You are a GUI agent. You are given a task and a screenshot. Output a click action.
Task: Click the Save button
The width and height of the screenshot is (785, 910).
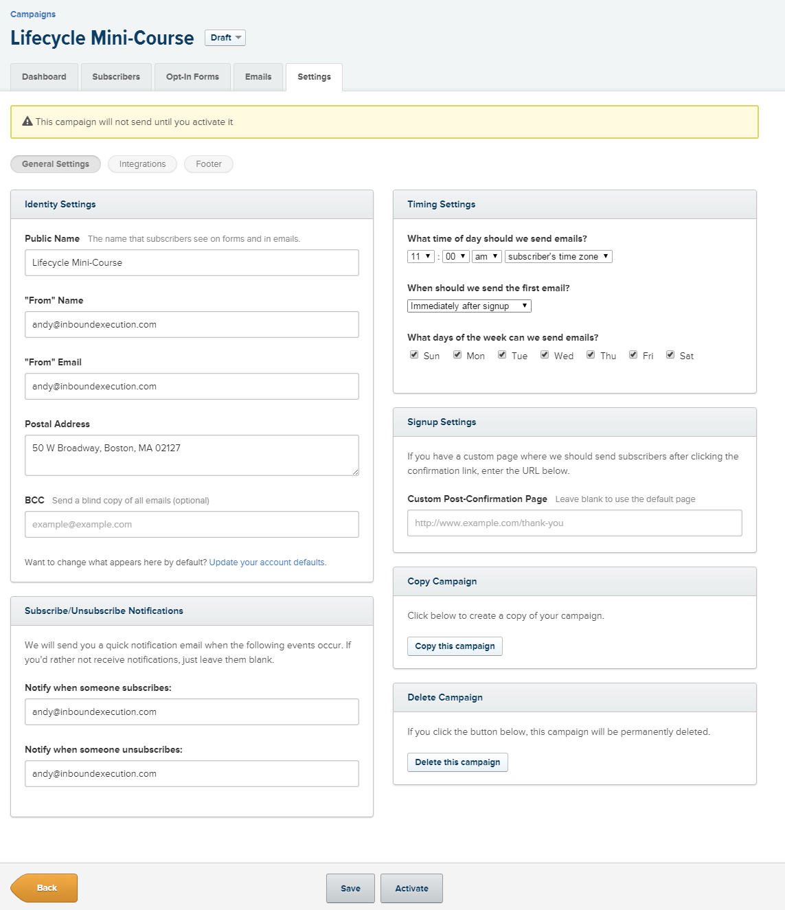point(350,888)
